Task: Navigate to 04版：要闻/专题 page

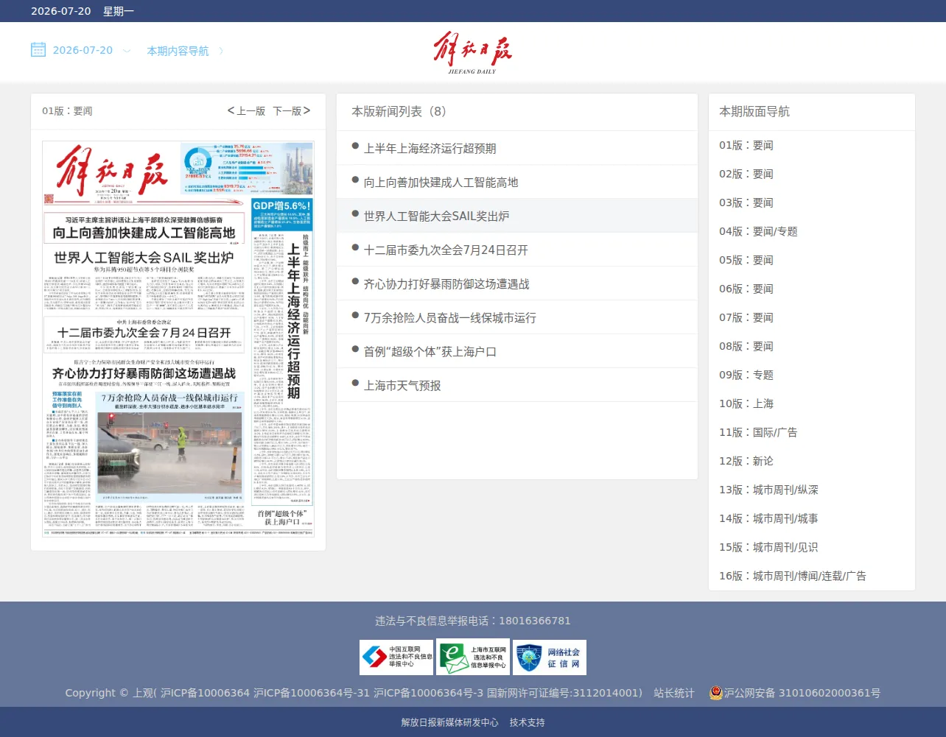Action: click(x=758, y=231)
